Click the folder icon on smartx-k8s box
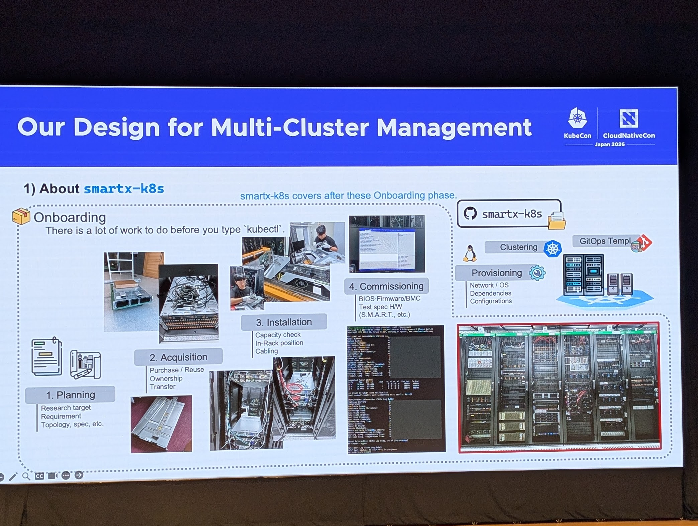This screenshot has width=698, height=526. pos(557,221)
